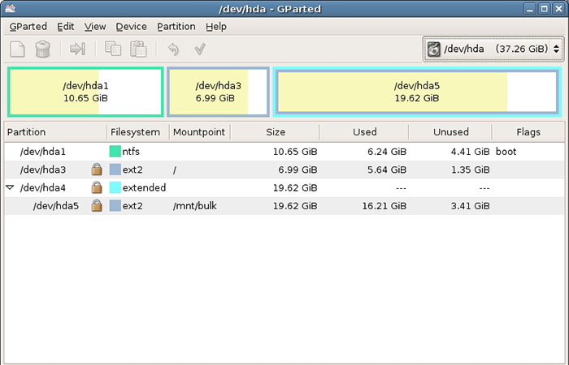Open the Edit menu
This screenshot has height=365, width=569.
coord(66,27)
